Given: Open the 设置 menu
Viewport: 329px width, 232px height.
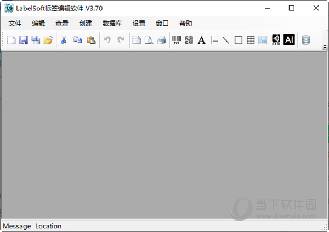Looking at the screenshot, I should pos(139,23).
